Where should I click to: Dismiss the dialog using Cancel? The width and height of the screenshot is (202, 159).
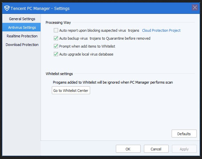156,149
